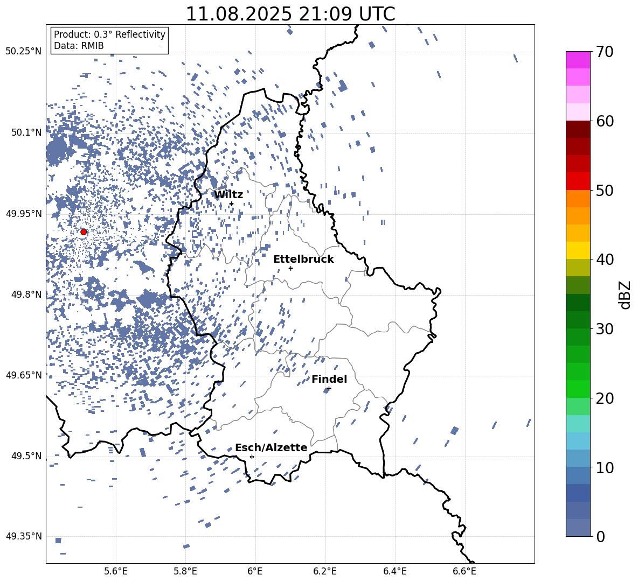Click the 49.65°N latitude label
The width and height of the screenshot is (638, 582).
pos(24,375)
